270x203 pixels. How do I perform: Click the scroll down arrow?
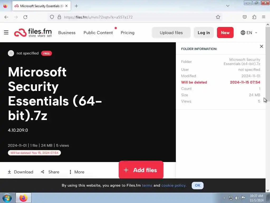tap(268, 190)
